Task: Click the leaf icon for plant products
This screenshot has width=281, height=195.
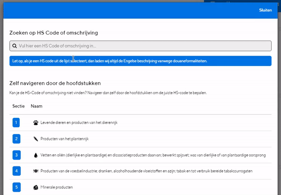Action: (36, 139)
